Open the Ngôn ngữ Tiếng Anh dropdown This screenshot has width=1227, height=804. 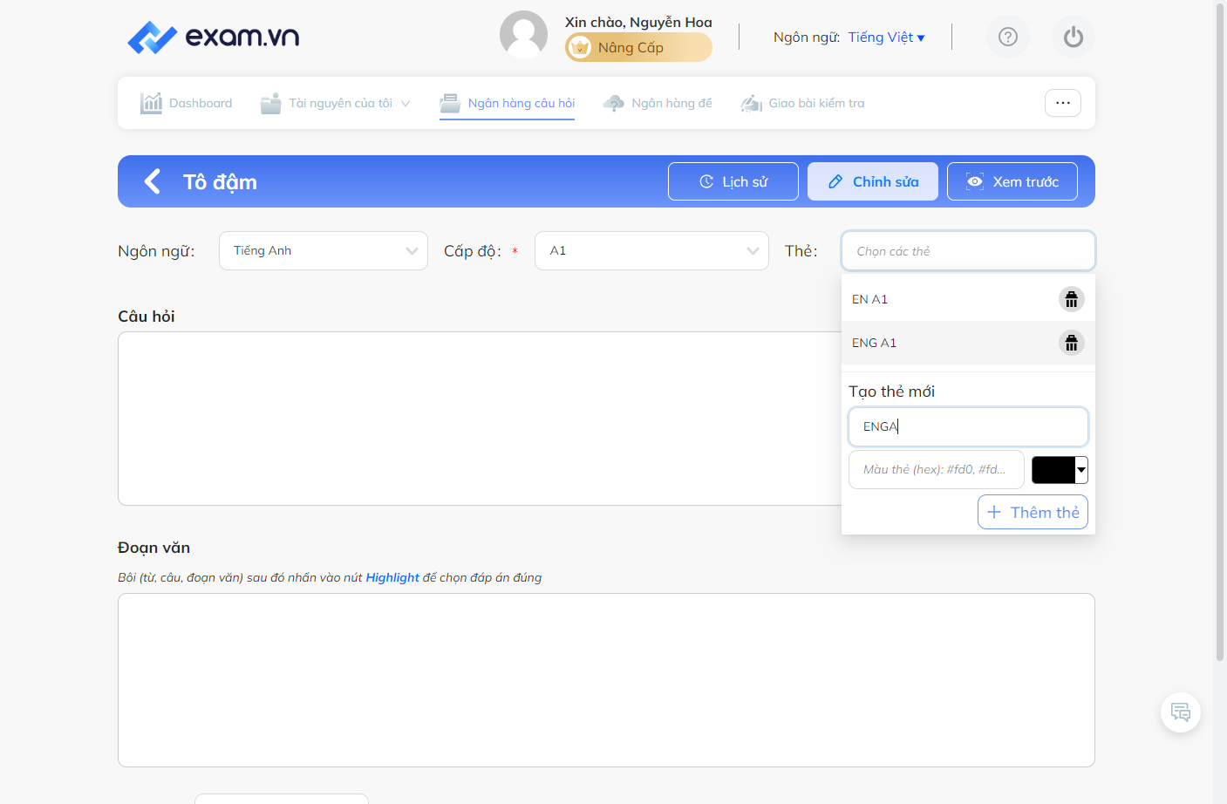coord(324,251)
